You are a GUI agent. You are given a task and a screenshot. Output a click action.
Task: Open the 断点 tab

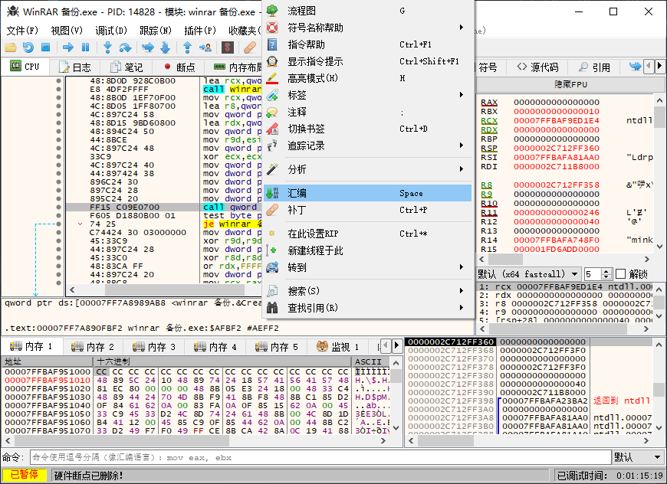click(x=179, y=67)
